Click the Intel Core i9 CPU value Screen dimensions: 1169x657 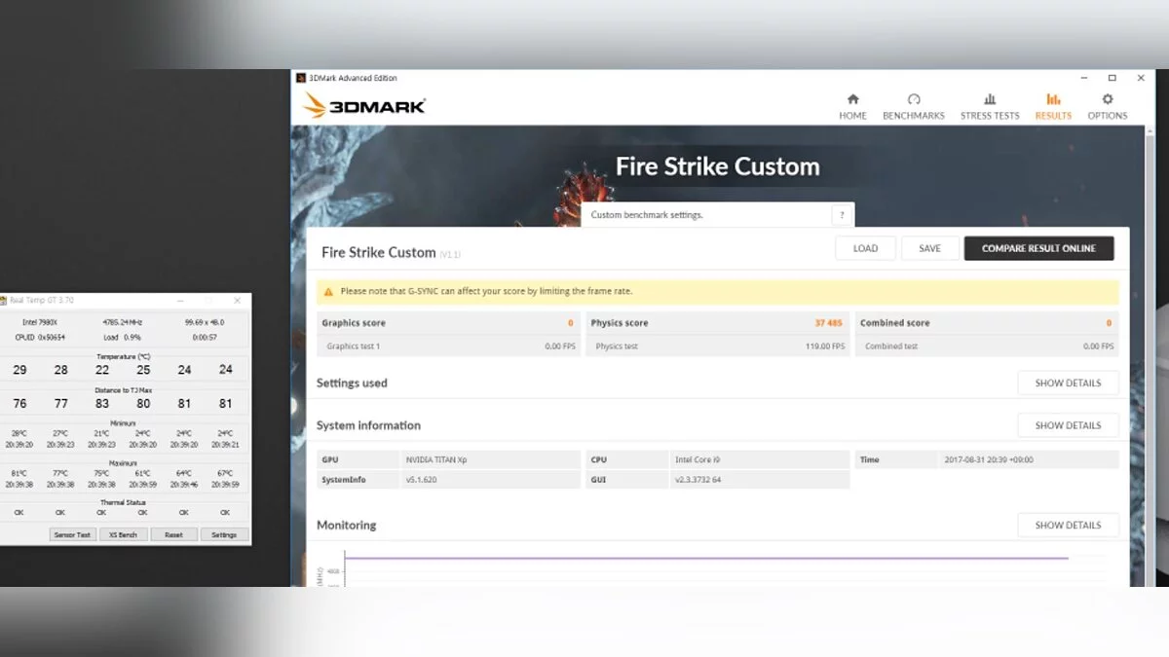[x=698, y=459]
